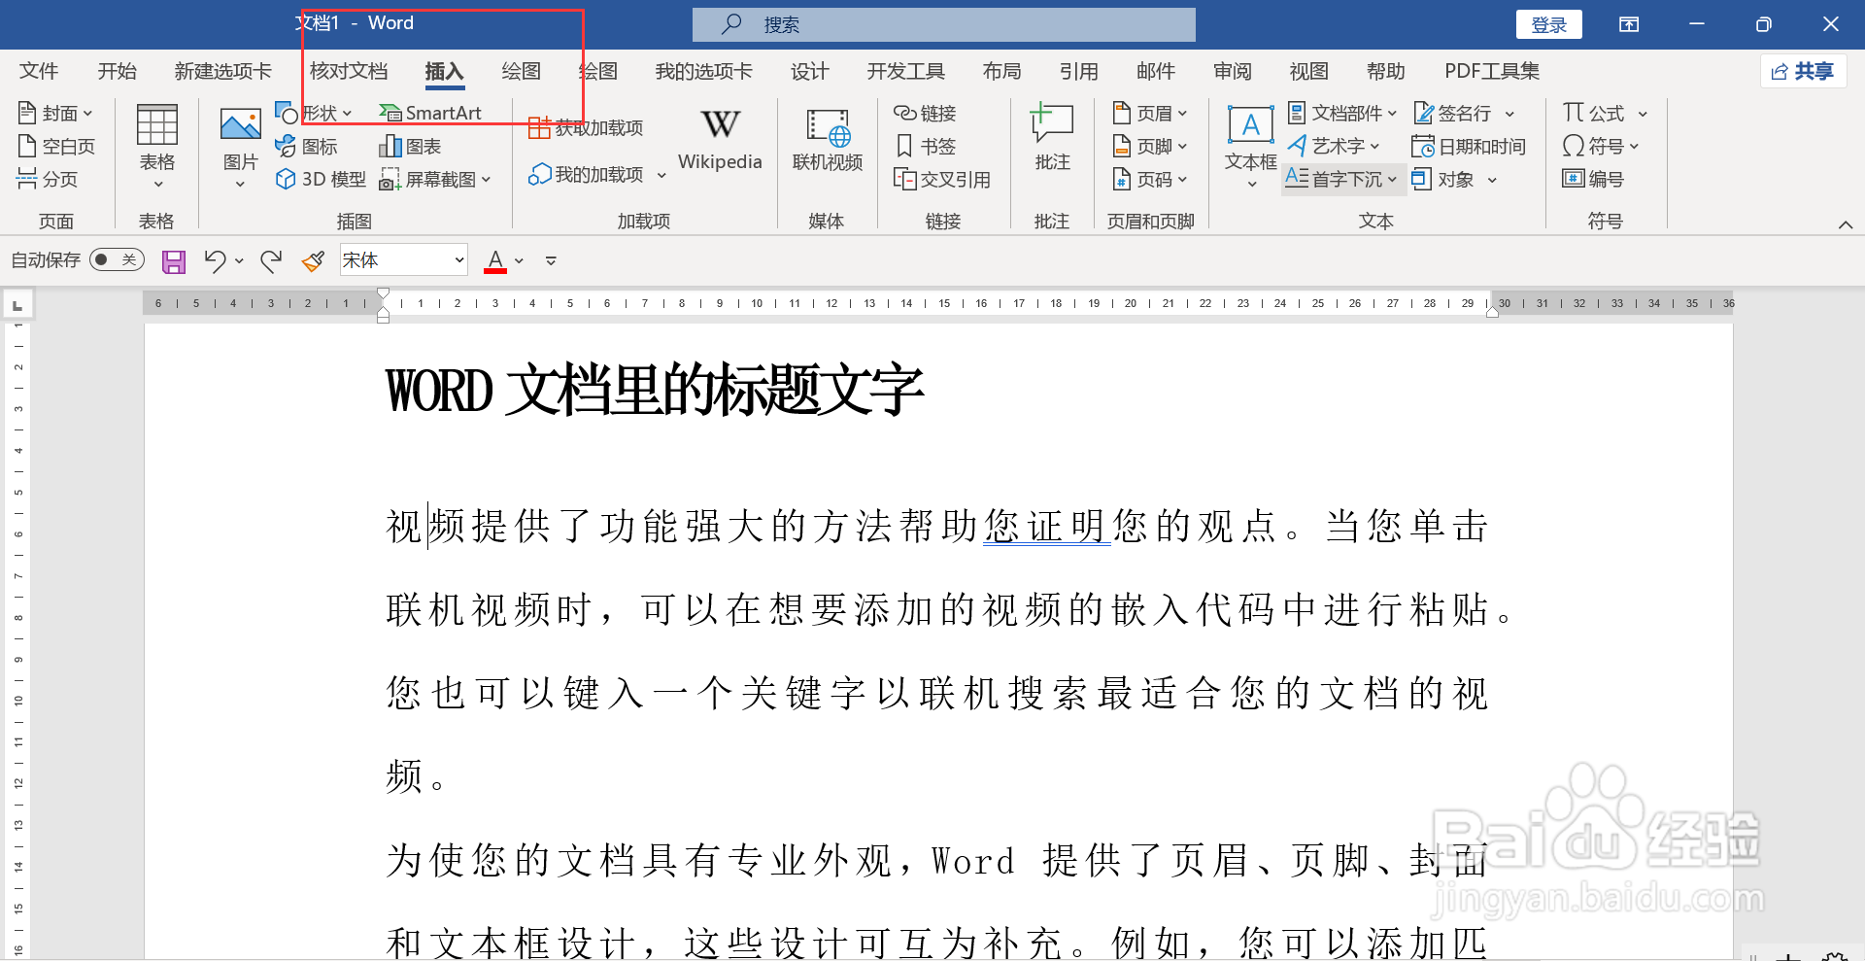Insert a bookmark (书签)
Image resolution: width=1865 pixels, height=961 pixels.
click(x=925, y=147)
